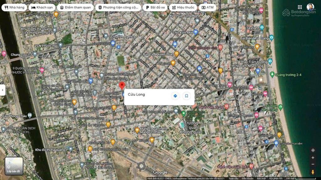Filter by Khách sạn category
321x180 pixels.
[42, 7]
